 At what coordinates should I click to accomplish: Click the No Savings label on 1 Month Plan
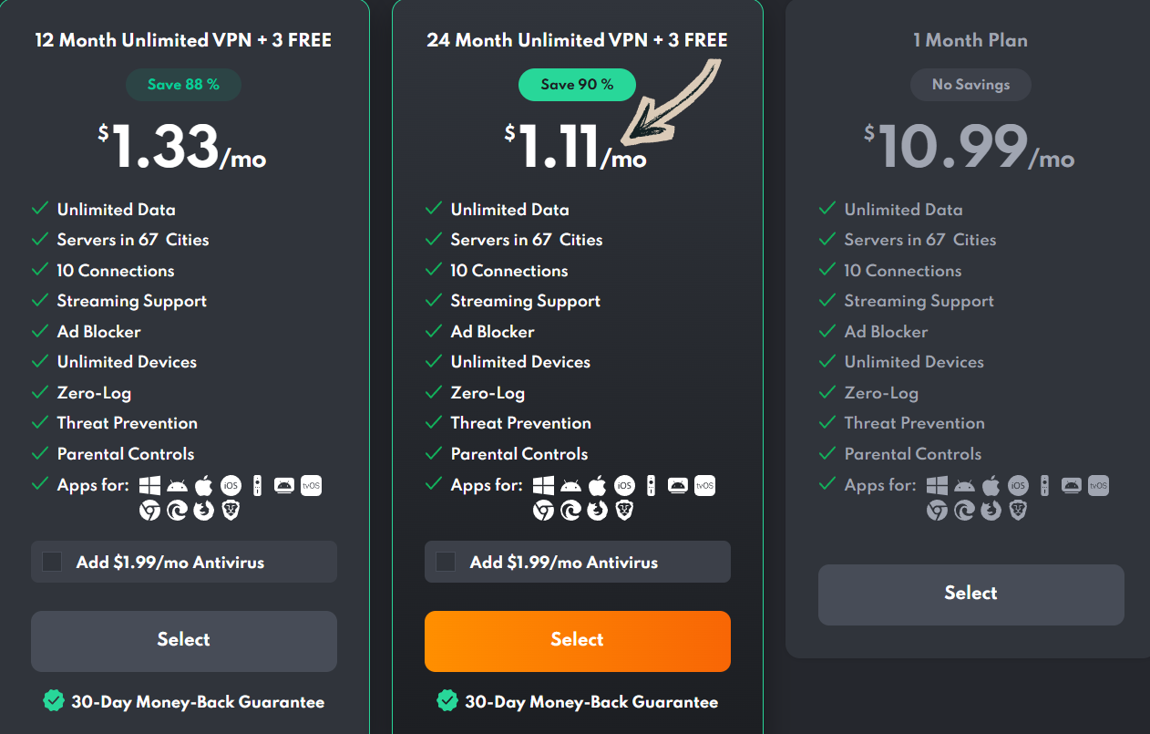click(970, 84)
